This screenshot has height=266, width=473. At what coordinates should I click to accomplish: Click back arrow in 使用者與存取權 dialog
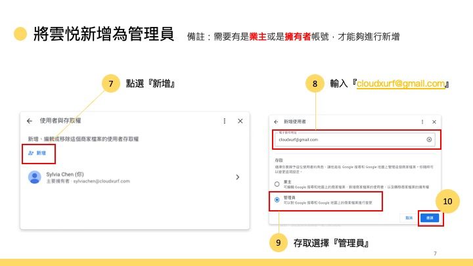pyautogui.click(x=30, y=121)
